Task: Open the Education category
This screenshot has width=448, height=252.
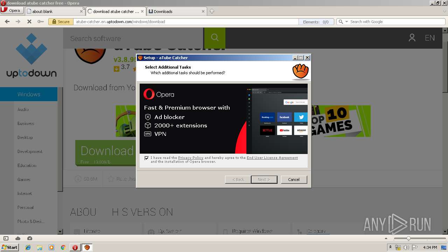Action: point(27,166)
